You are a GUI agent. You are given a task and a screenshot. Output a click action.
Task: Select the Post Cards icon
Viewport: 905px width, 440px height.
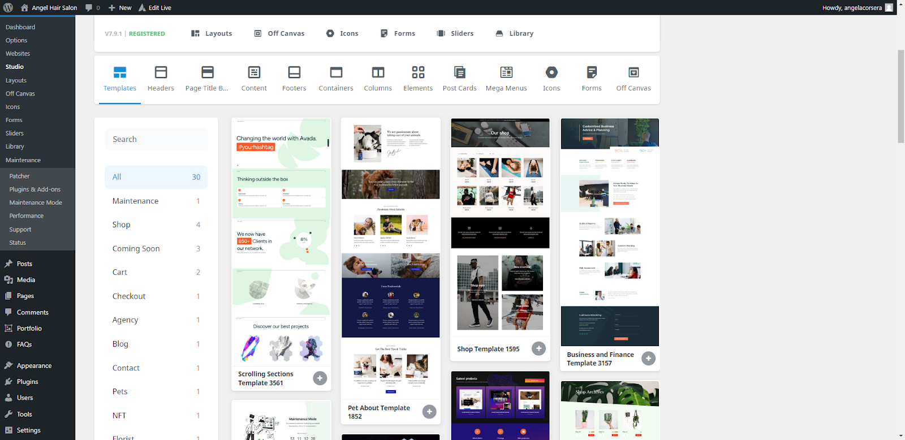[x=460, y=72]
